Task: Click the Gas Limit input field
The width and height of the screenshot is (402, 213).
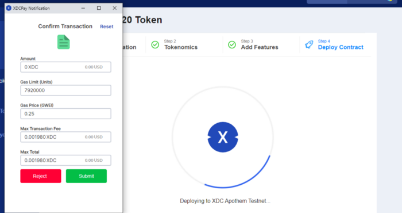Action: [x=65, y=90]
